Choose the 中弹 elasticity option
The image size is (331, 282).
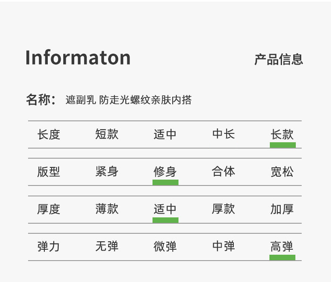coord(223,246)
